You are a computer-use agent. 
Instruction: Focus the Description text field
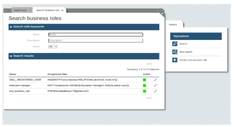[x=96, y=41]
